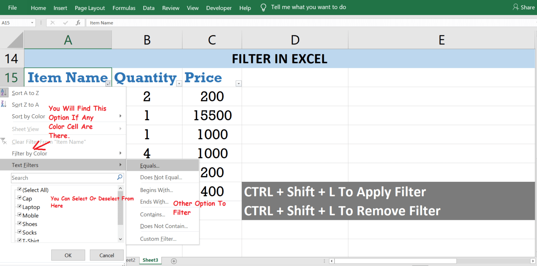The height and width of the screenshot is (266, 537).
Task: Switch to the Data ribbon tab
Action: (149, 8)
